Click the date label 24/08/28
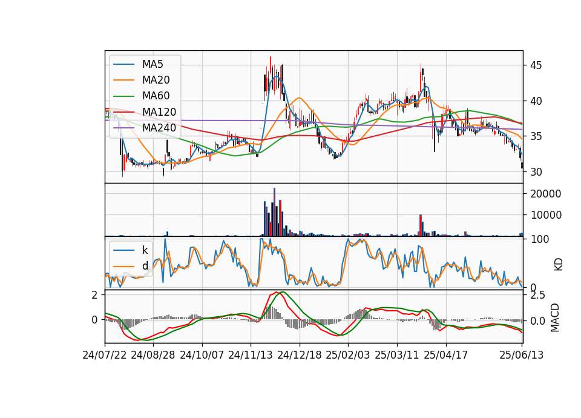 pos(153,355)
